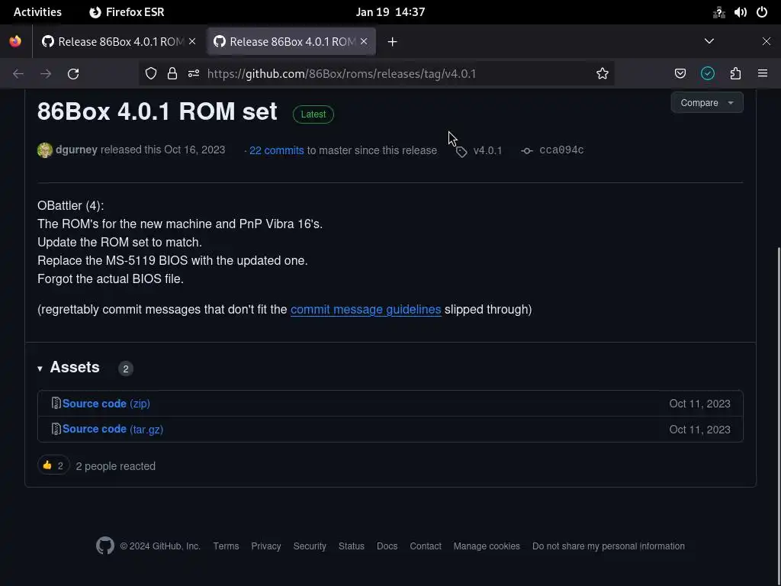The image size is (781, 586).
Task: Click tar.gz file archive icon
Action: [x=56, y=429]
